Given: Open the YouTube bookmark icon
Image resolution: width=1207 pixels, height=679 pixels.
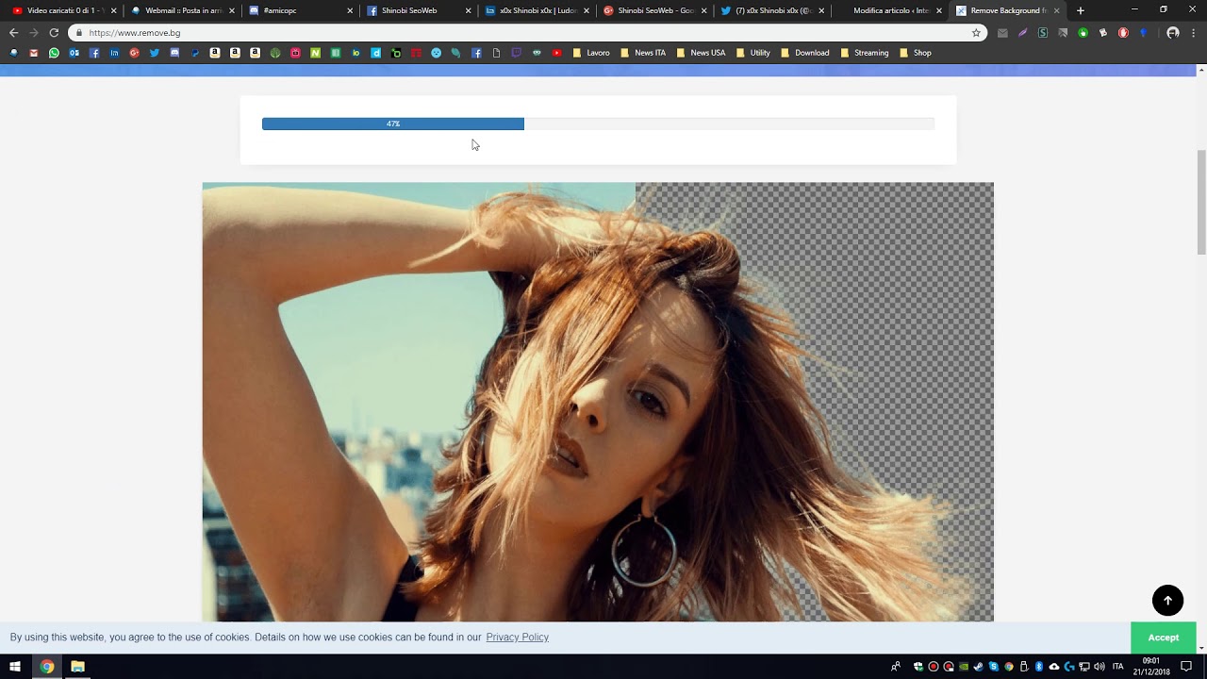Looking at the screenshot, I should [556, 53].
